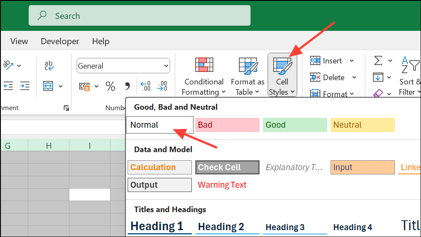Apply the Normal cell style
Screen dimensions: 421x237
tap(160, 125)
